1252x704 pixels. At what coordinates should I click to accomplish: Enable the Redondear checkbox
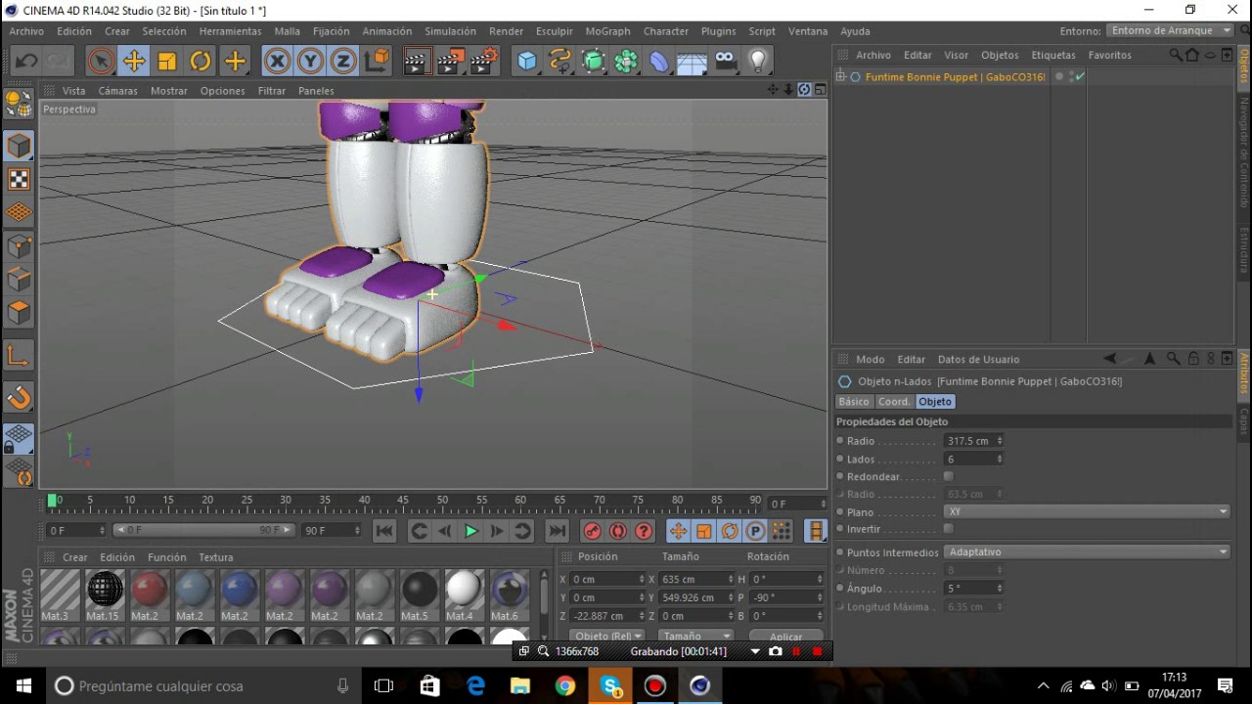948,476
